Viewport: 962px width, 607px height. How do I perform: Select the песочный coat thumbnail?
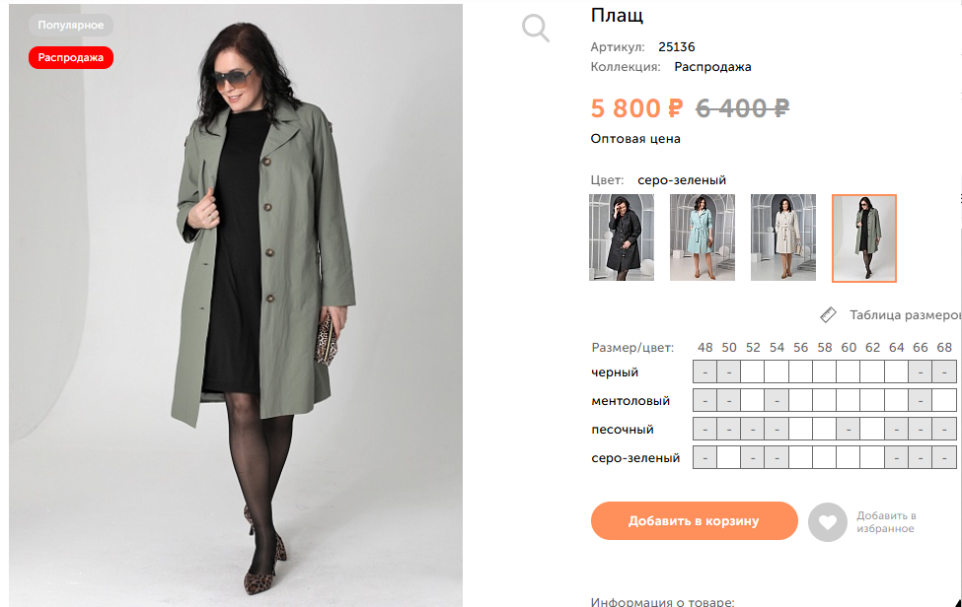[782, 238]
